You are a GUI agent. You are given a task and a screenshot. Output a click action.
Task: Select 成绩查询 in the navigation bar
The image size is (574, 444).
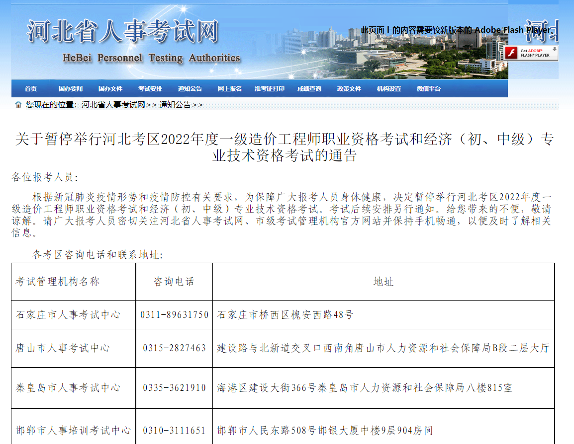coord(309,89)
